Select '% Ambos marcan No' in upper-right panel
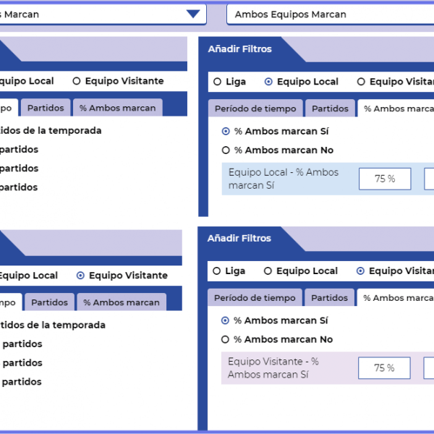Screen dimensions: 434x434 click(x=226, y=150)
